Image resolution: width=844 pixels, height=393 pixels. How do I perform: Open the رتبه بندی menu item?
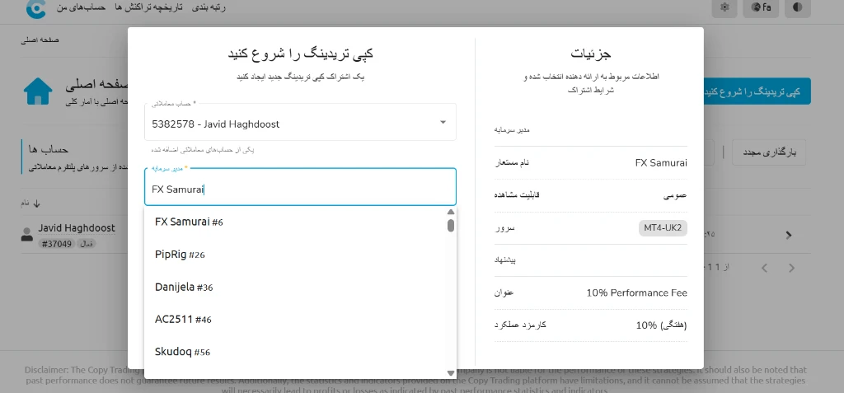[x=209, y=7]
